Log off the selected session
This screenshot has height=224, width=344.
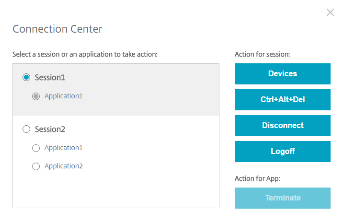click(282, 152)
